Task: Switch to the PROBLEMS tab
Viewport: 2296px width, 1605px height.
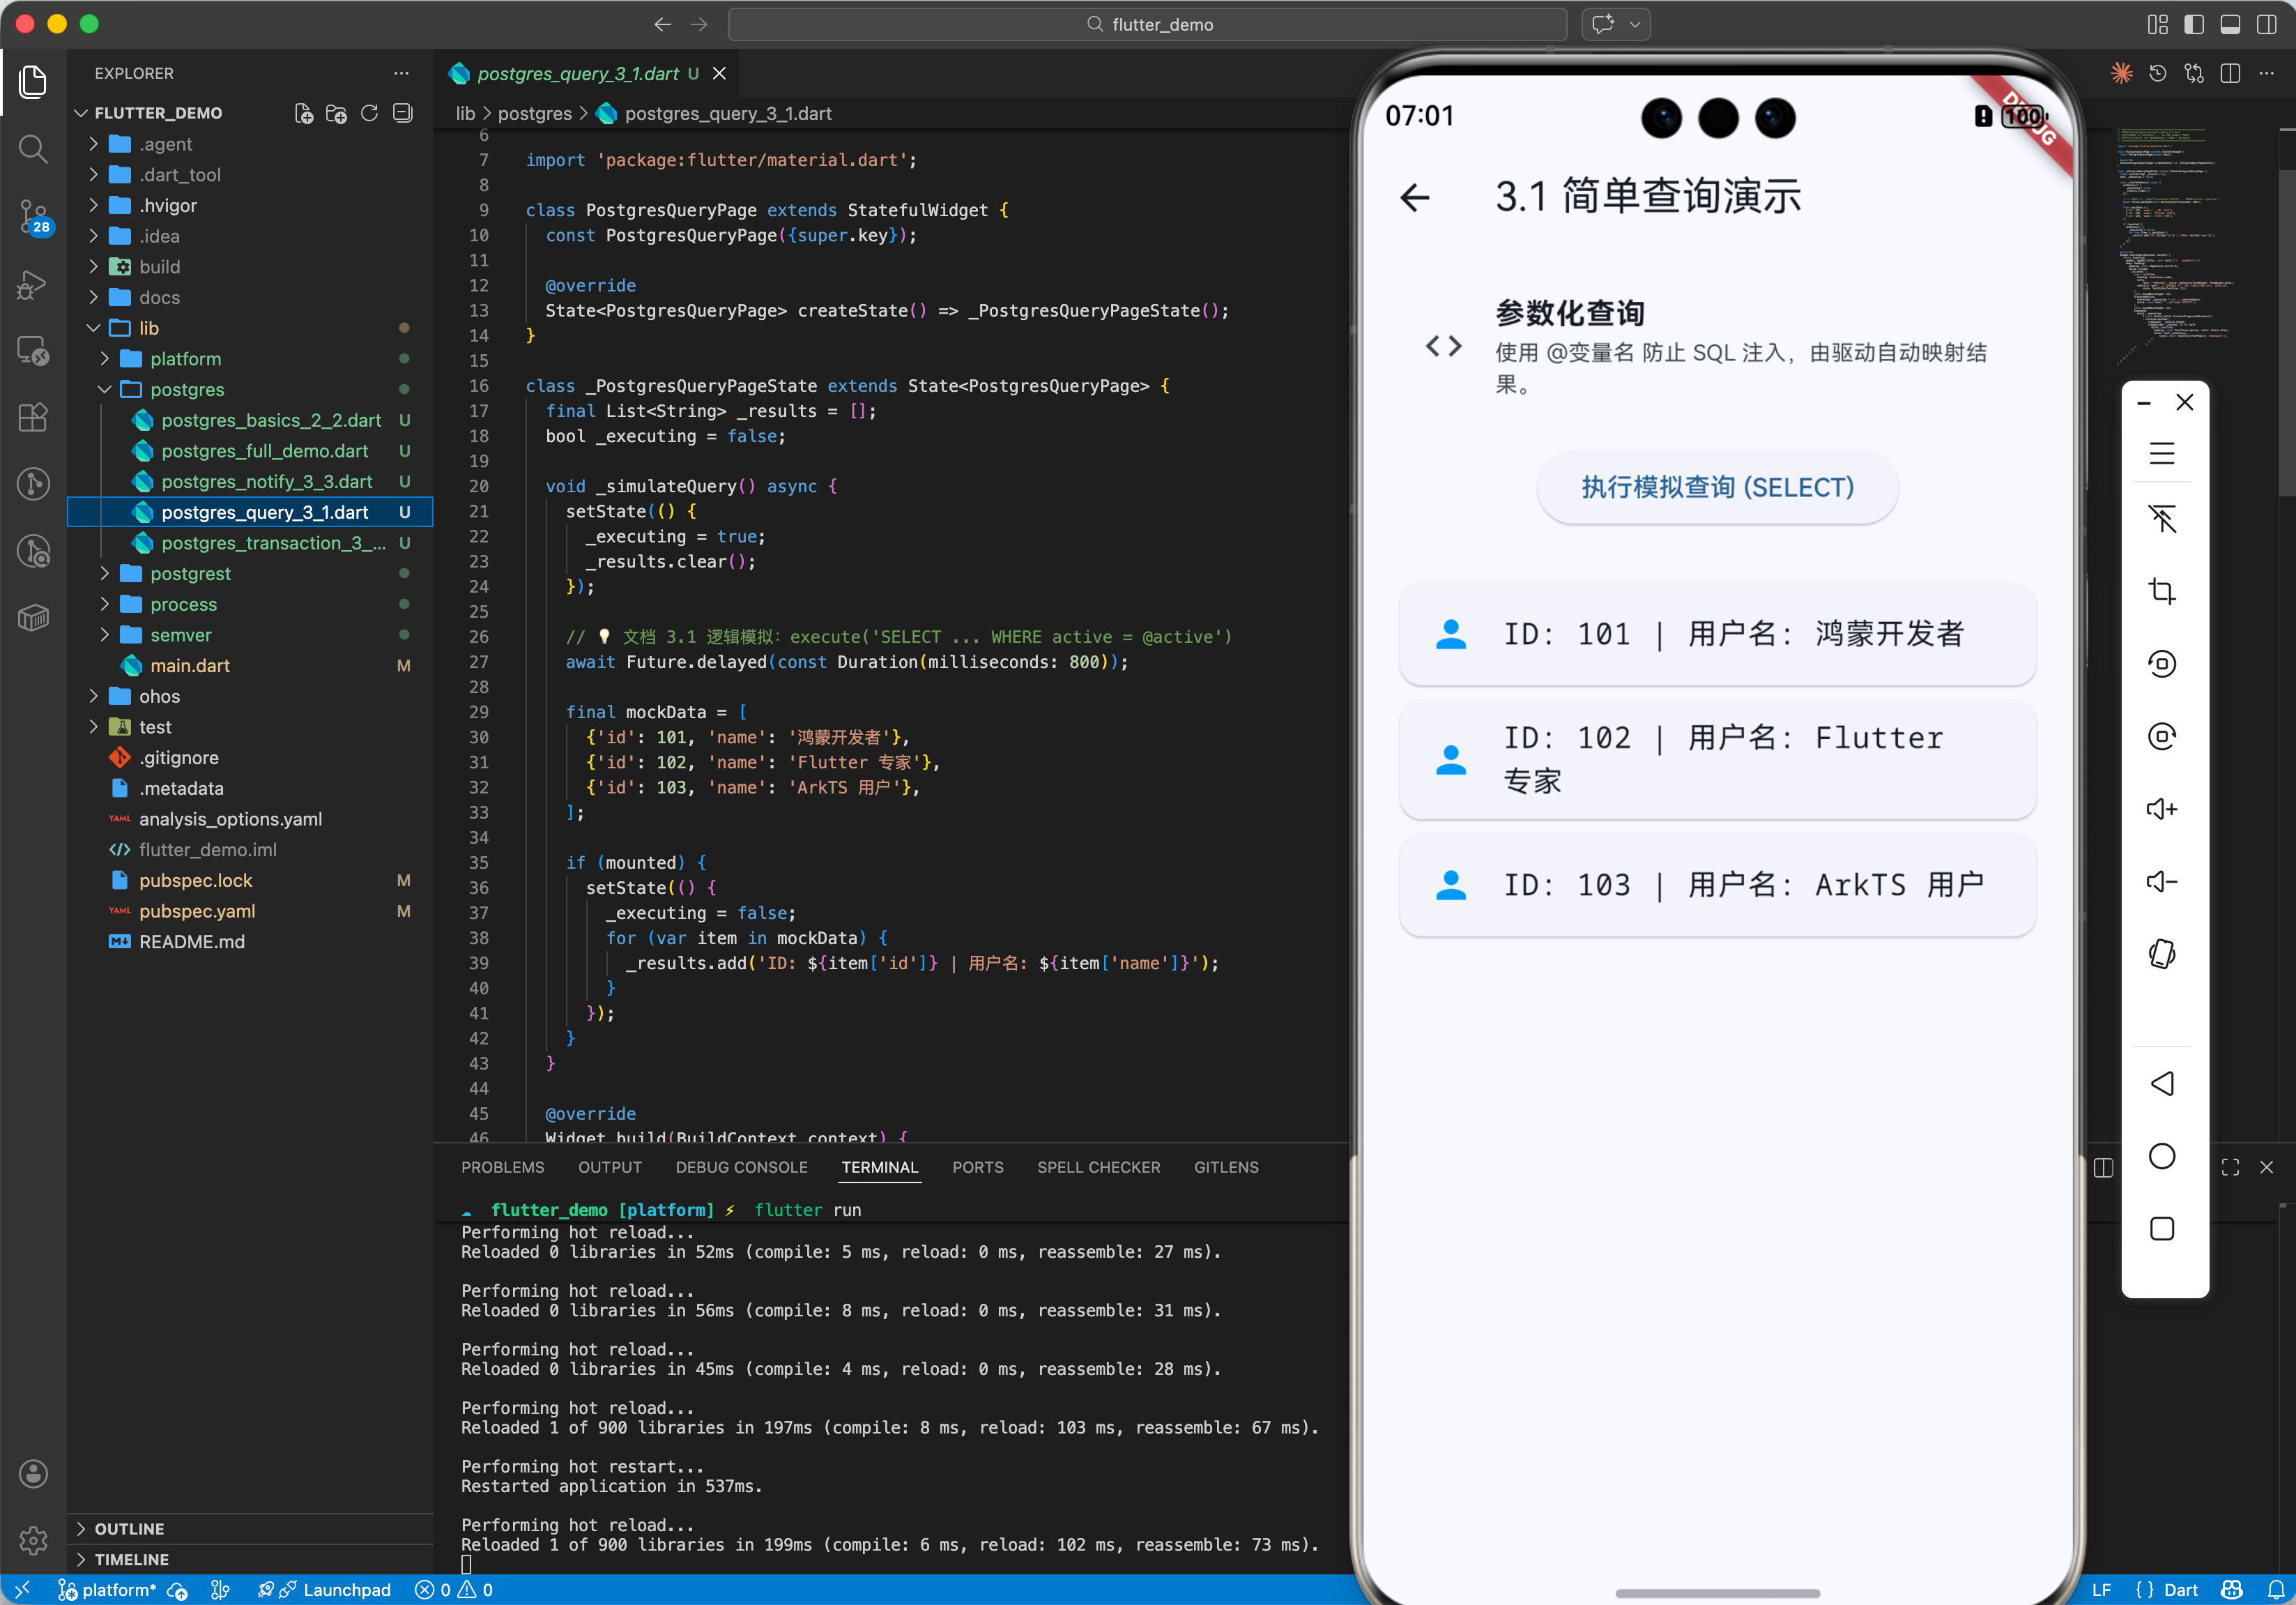Action: tap(502, 1167)
